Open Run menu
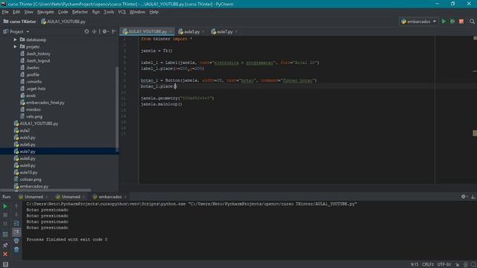The height and width of the screenshot is (268, 477). 96,12
